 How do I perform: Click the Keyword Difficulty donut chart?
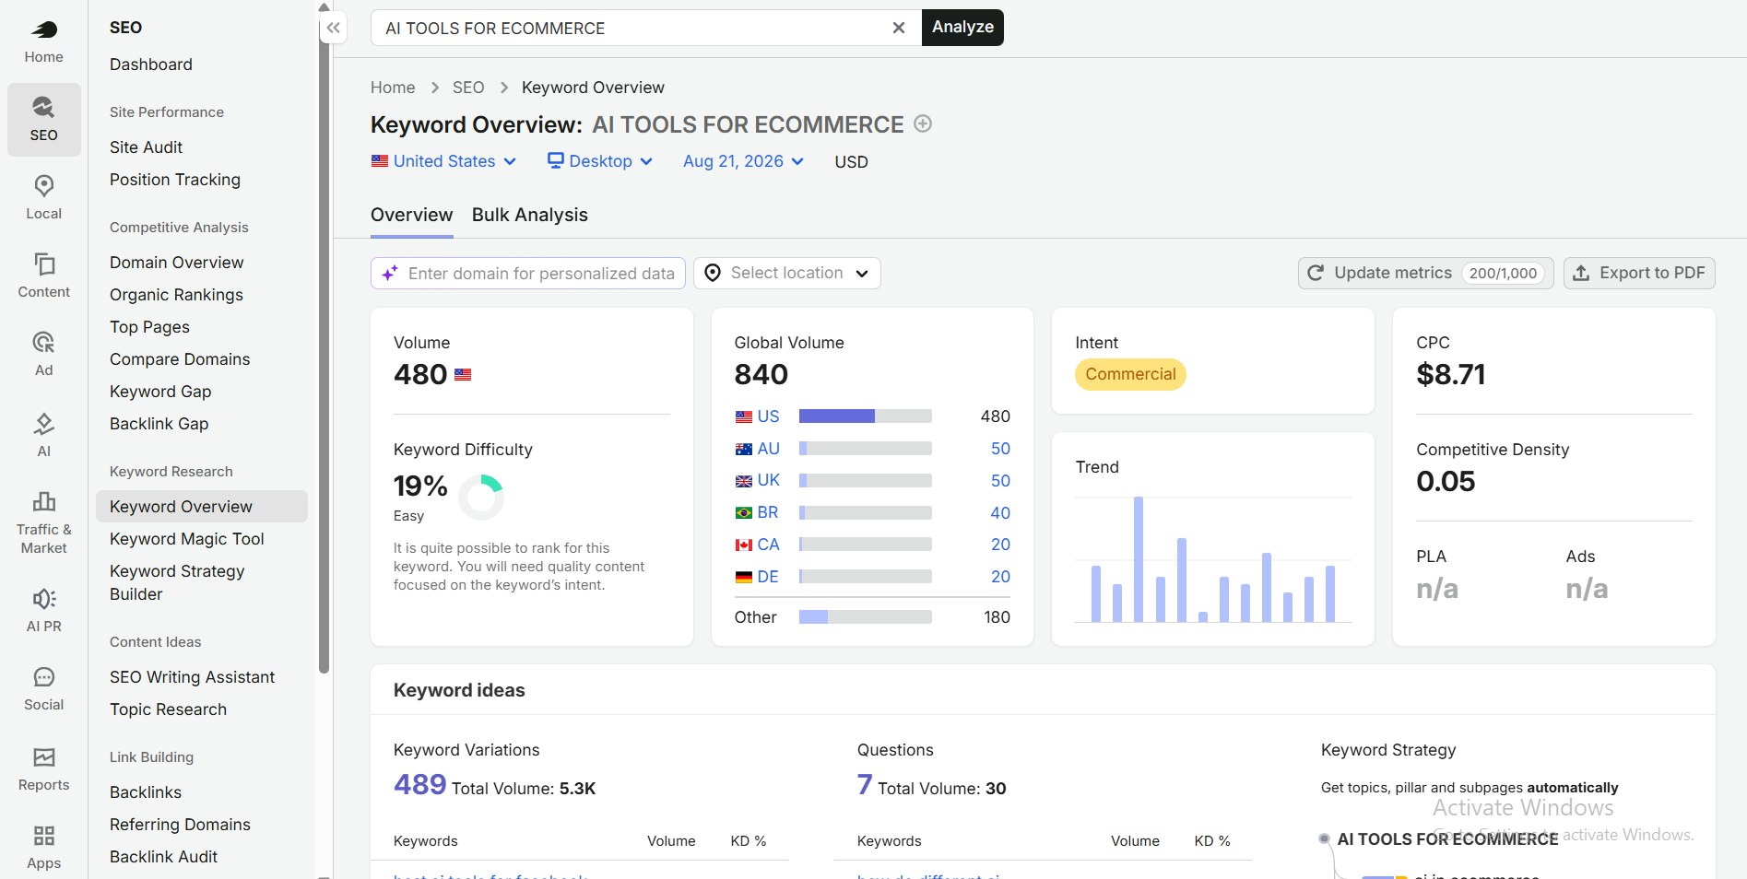point(480,498)
